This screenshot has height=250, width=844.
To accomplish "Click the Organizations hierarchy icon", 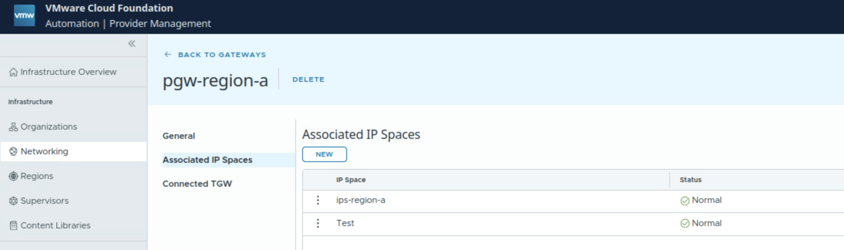I will pyautogui.click(x=14, y=127).
